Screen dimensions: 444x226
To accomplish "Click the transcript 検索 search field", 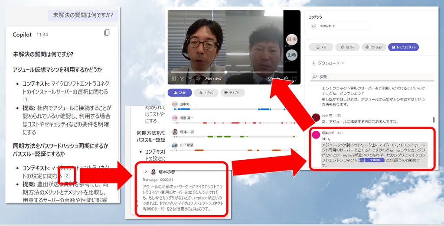I will [x=372, y=77].
